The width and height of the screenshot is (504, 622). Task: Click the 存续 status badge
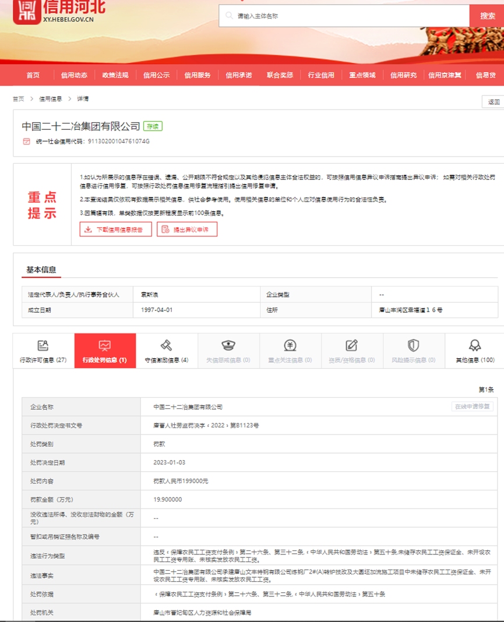(x=153, y=126)
